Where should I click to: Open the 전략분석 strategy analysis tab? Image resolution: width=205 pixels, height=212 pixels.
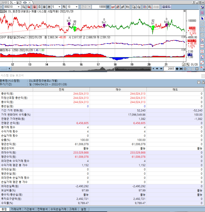coord(42,209)
